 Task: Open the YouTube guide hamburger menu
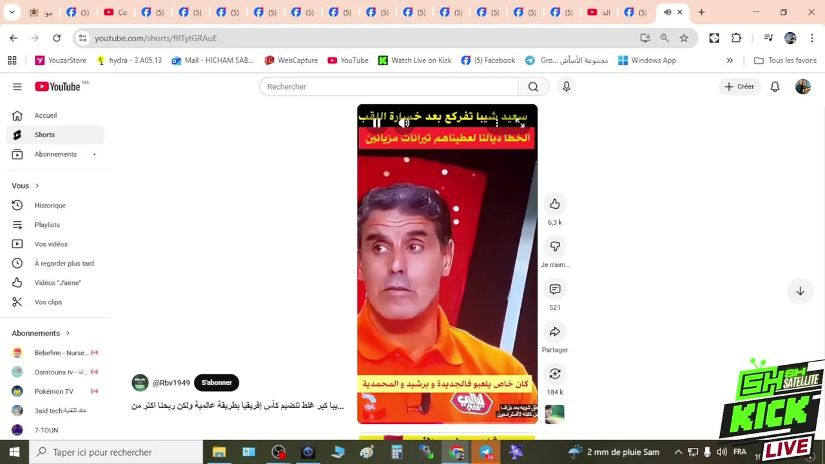[x=17, y=86]
